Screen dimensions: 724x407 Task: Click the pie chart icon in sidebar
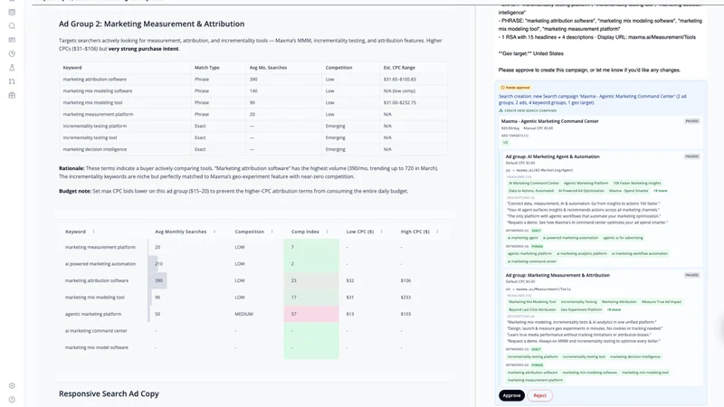(12, 53)
